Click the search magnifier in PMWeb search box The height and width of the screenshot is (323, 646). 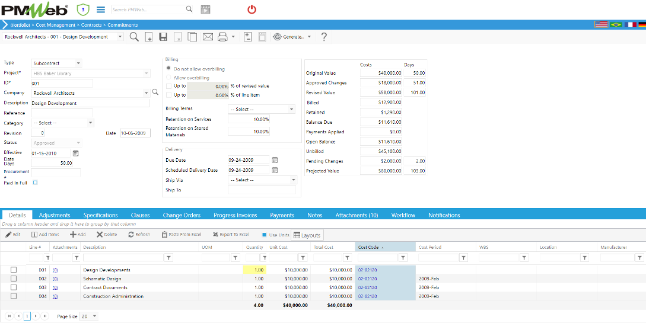click(189, 9)
